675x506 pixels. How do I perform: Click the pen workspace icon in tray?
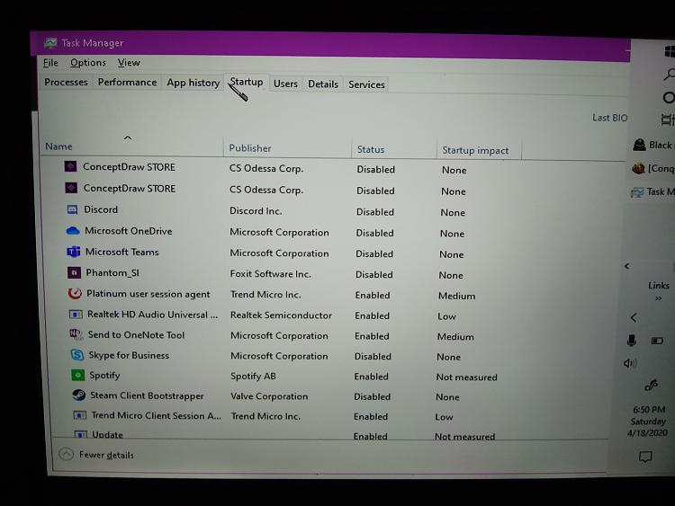(651, 386)
